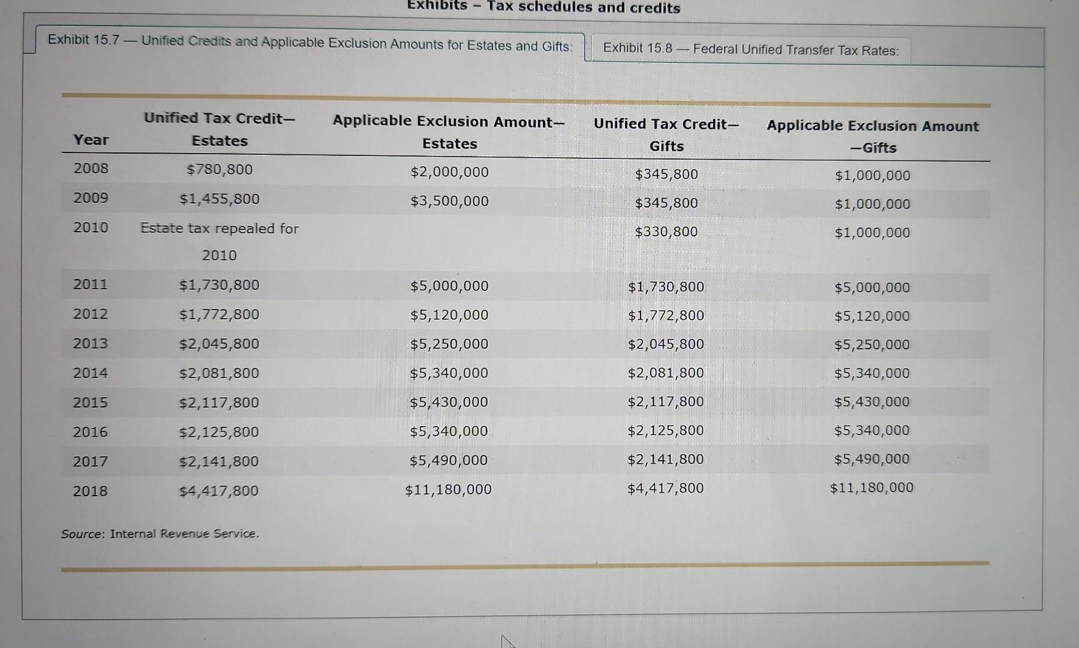This screenshot has height=648, width=1079.
Task: Select the 2012 year cell
Action: coord(91,314)
